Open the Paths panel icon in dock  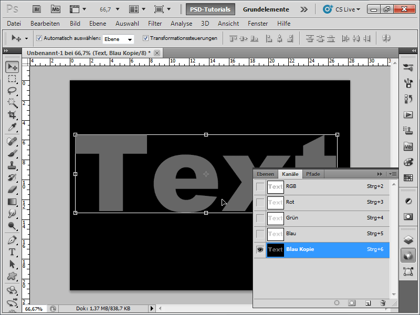pyautogui.click(x=408, y=271)
